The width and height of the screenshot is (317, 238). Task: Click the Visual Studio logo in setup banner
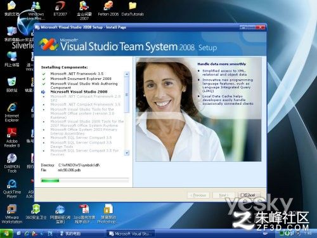click(x=48, y=44)
